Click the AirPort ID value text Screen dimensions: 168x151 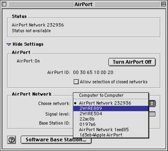[93, 72]
